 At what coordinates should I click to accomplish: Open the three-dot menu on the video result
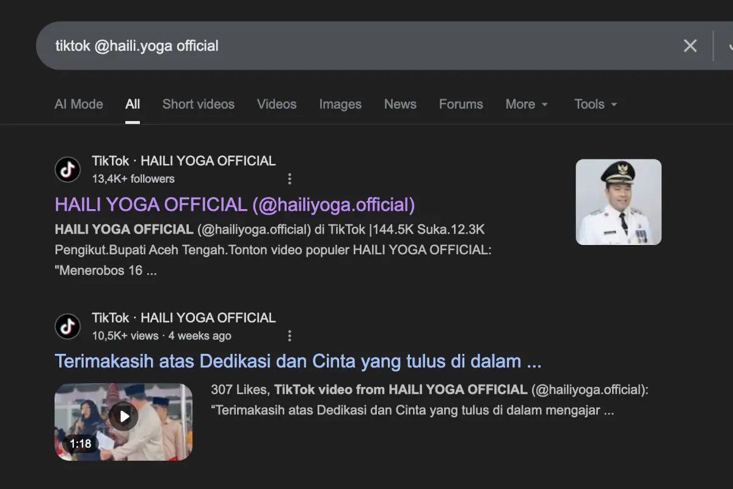pos(290,336)
